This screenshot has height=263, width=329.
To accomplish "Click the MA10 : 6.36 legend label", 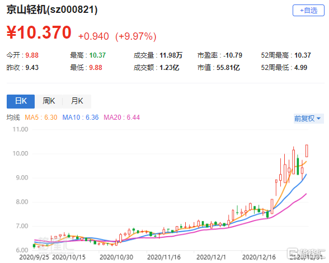I will point(81,118).
